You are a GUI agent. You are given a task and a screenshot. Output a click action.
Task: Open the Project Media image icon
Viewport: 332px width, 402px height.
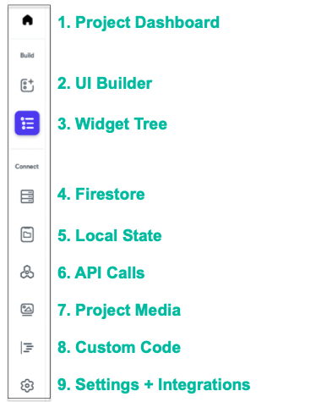coord(27,310)
